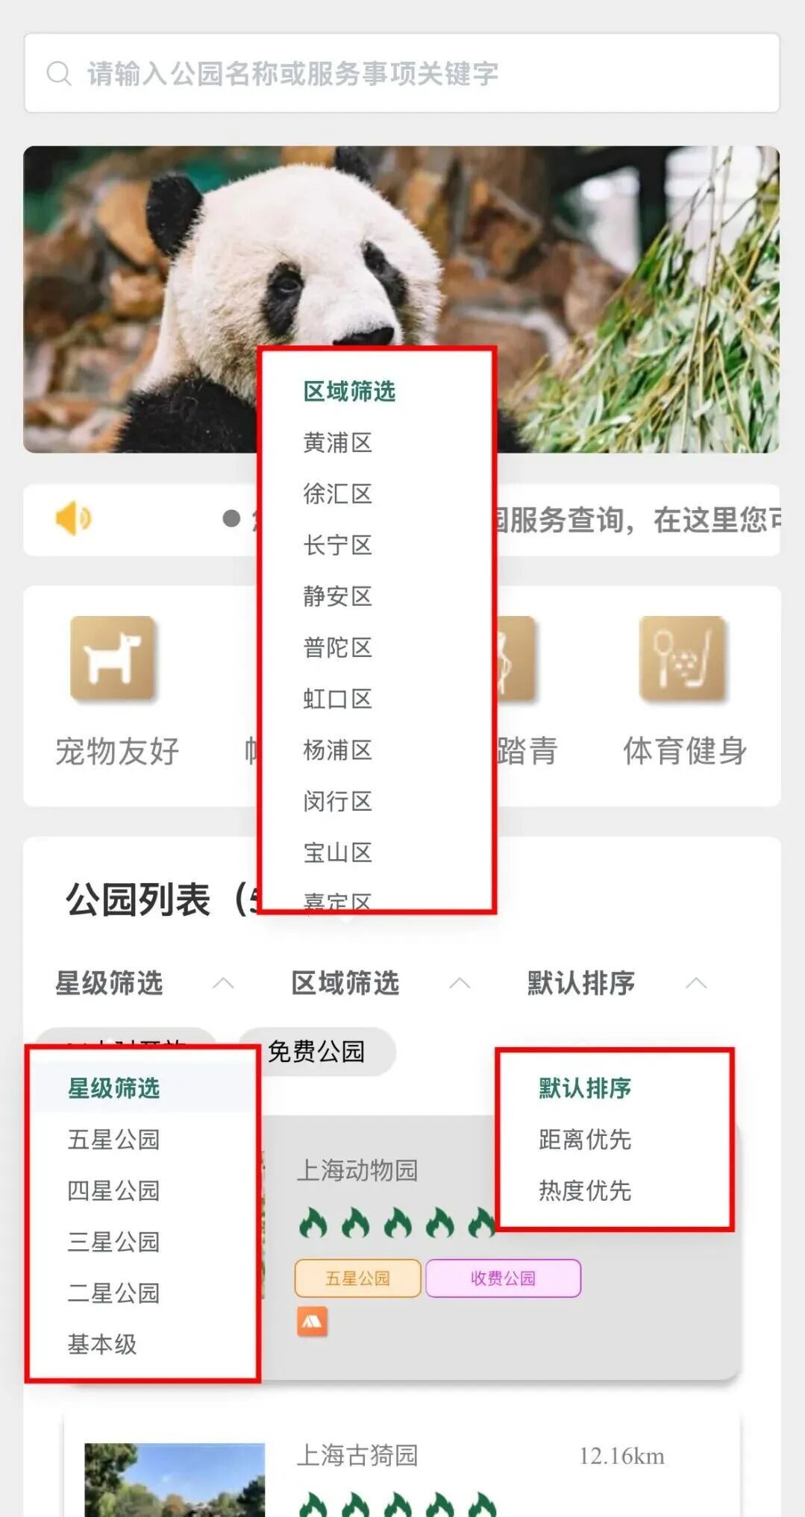
Task: Choose 徐汇区 in the district list
Action: [337, 494]
